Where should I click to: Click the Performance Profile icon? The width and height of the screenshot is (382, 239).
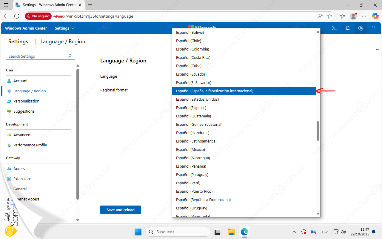(x=9, y=145)
